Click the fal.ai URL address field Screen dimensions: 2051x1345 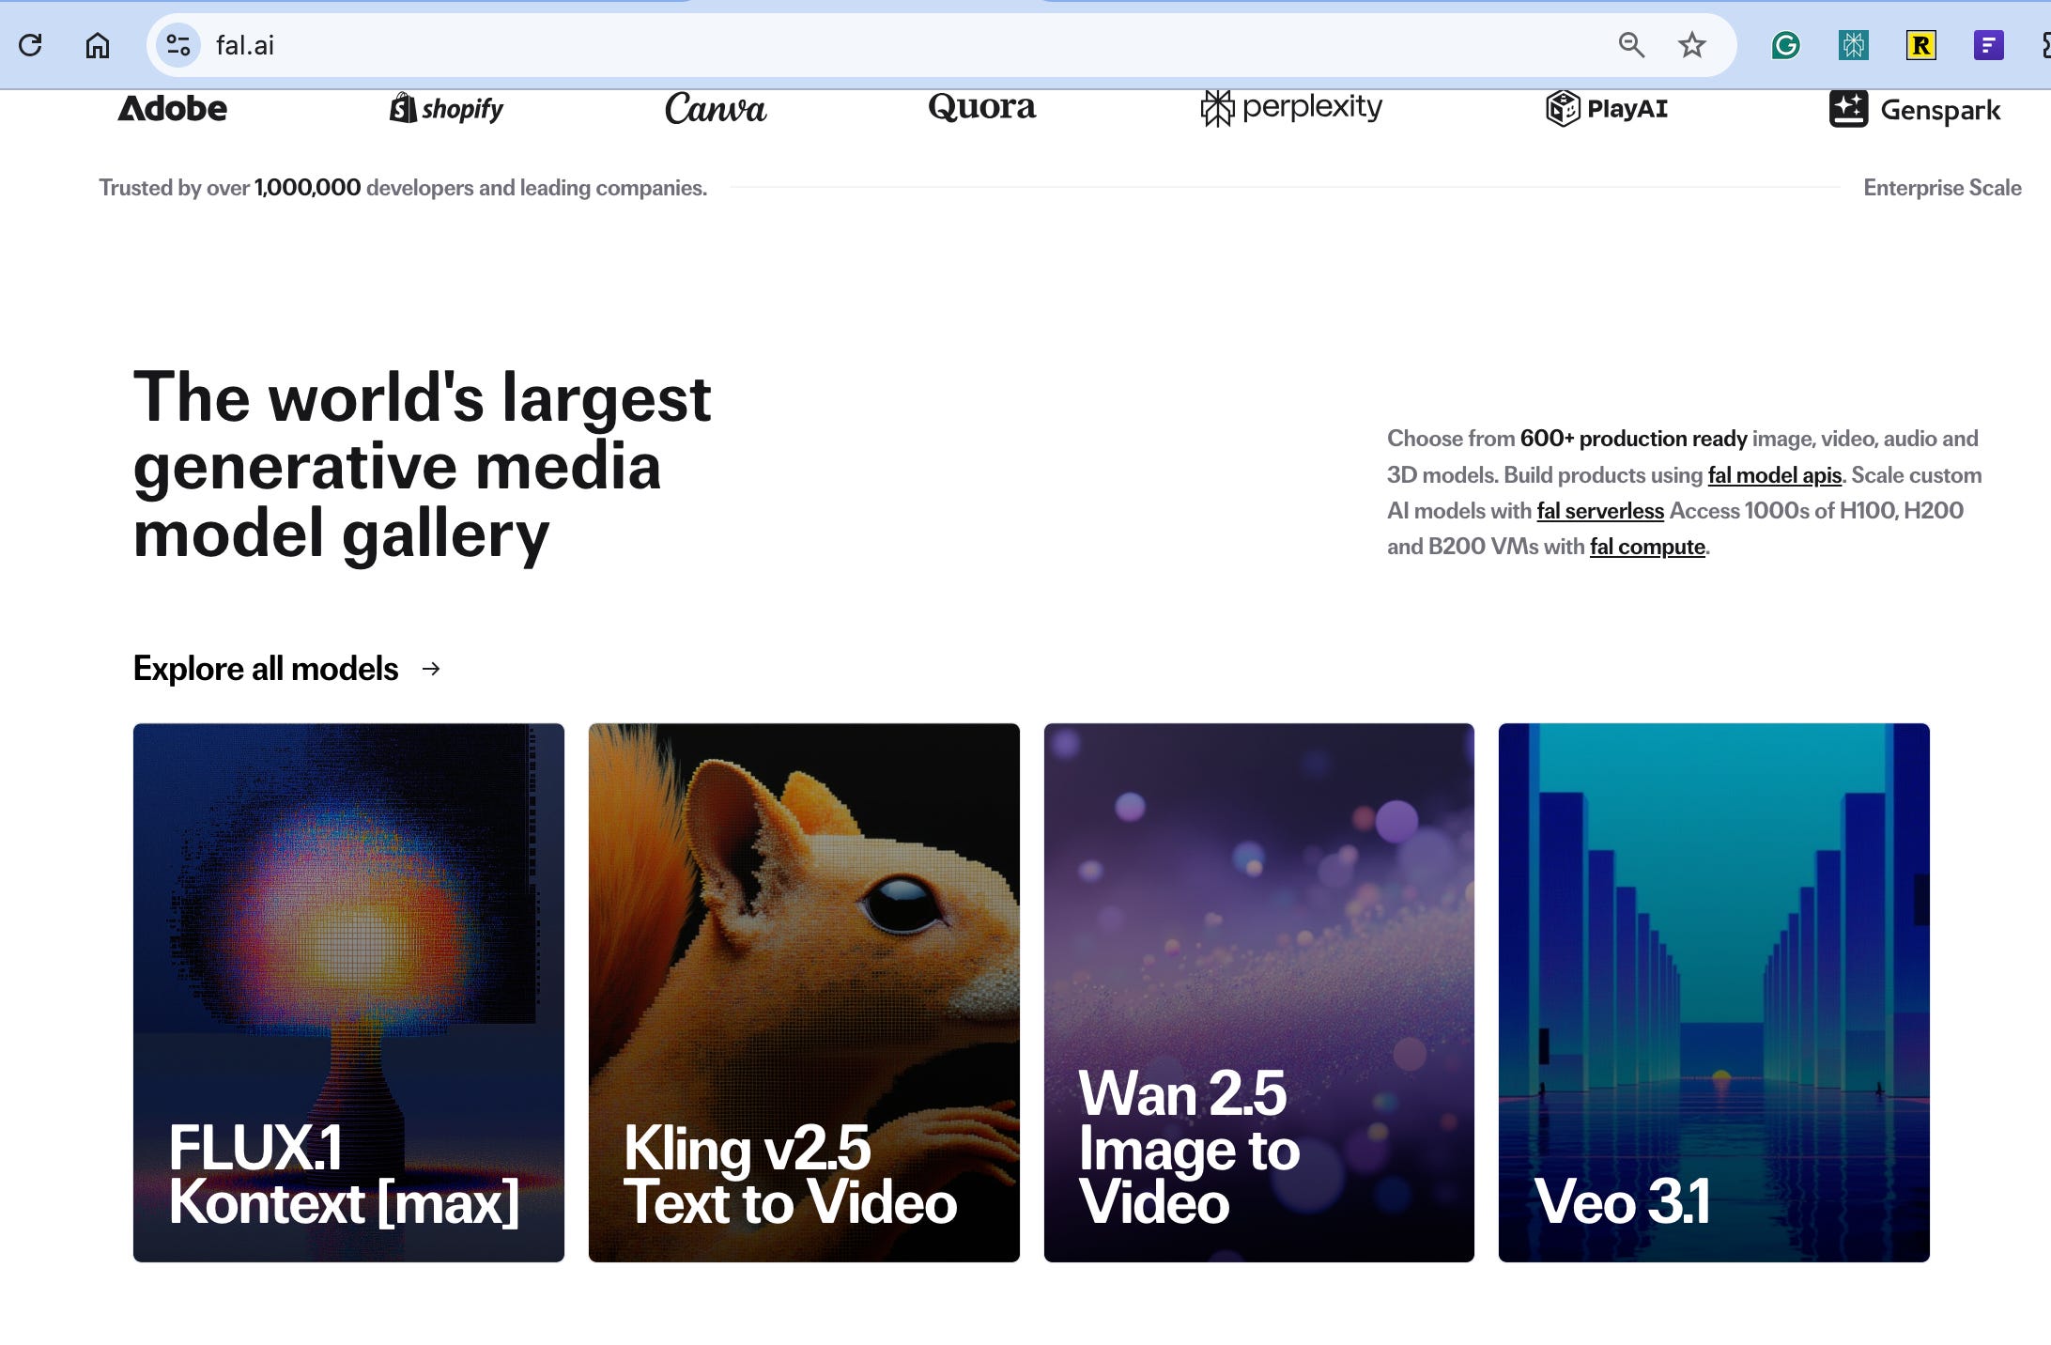tap(845, 45)
